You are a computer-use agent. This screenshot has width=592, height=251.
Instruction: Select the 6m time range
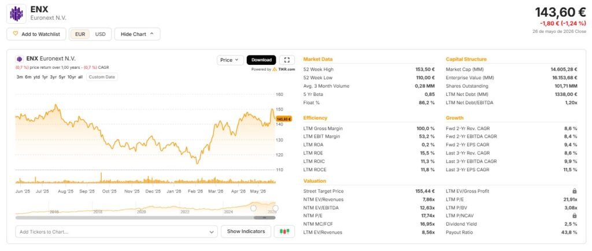pyautogui.click(x=28, y=77)
